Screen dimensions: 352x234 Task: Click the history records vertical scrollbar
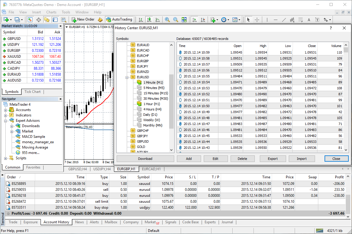346,98
